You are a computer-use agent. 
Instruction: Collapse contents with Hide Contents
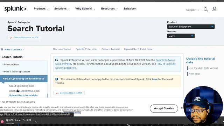tap(14, 49)
